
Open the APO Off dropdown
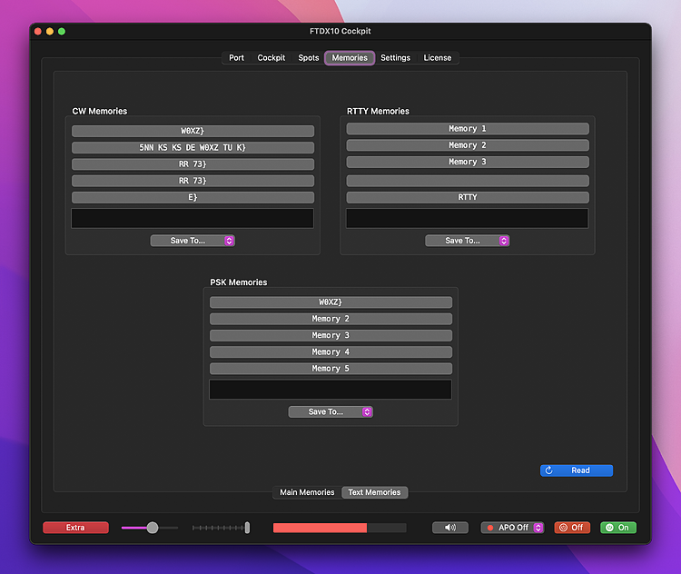pos(512,528)
